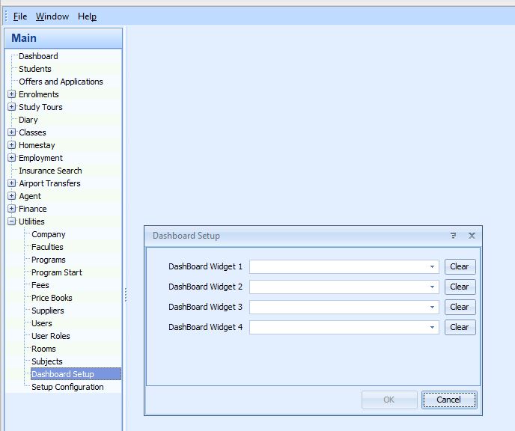Select Price Books in Utilities

(52, 298)
